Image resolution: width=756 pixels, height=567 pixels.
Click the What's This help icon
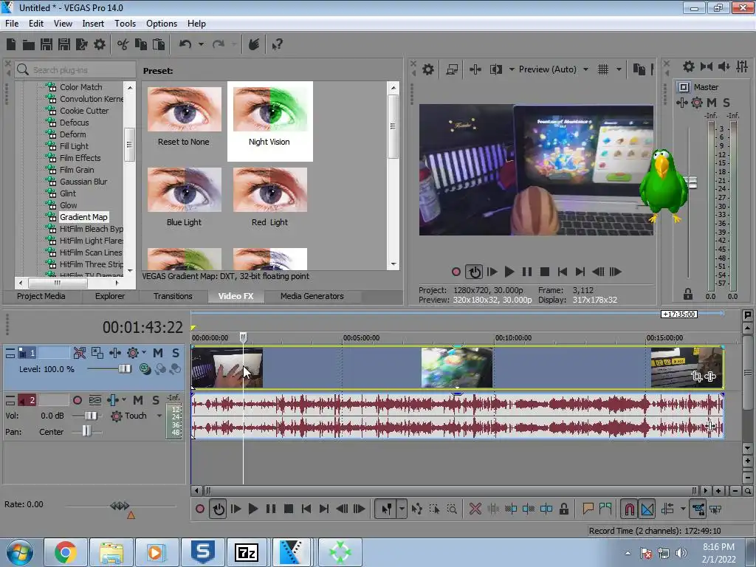tap(277, 45)
